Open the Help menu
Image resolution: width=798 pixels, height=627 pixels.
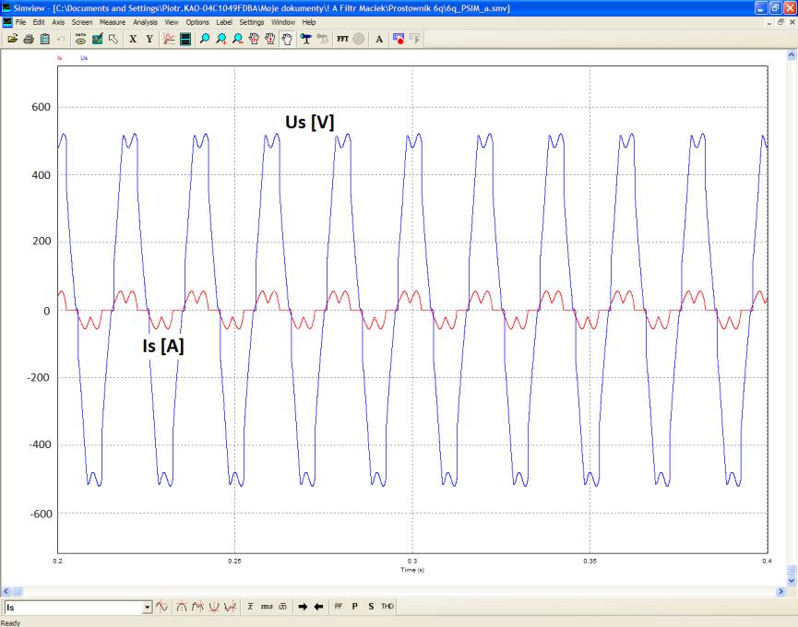point(309,22)
